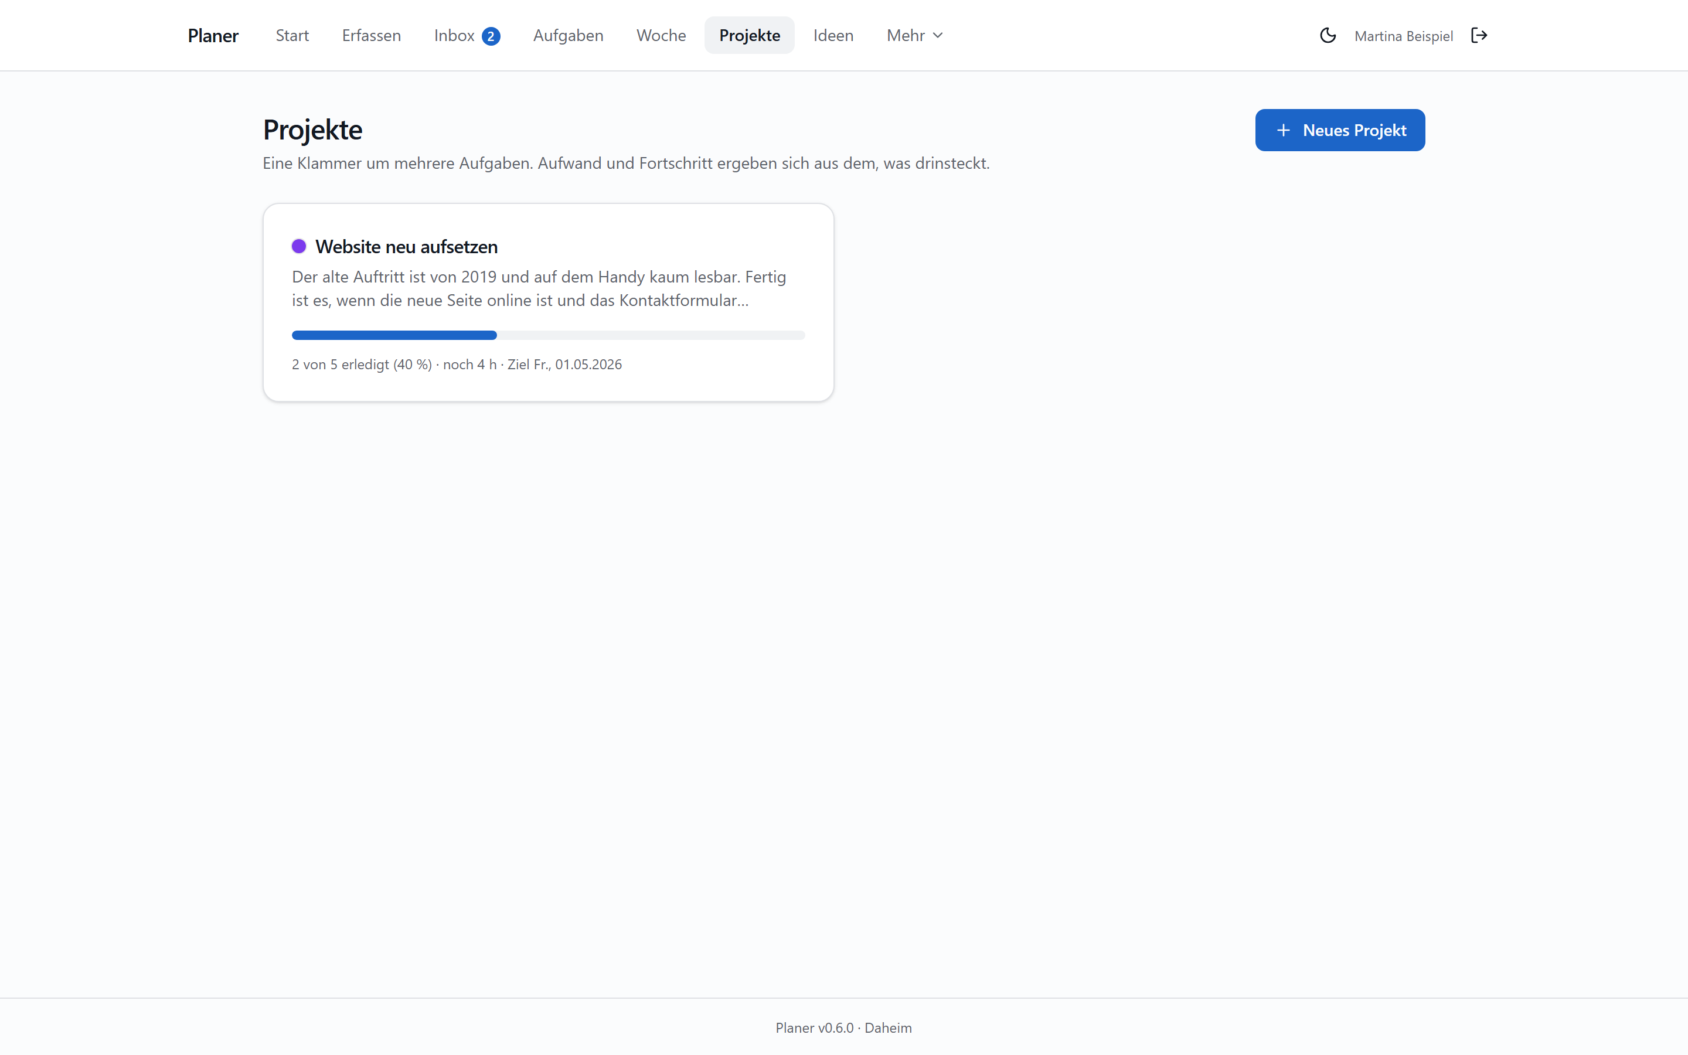
Task: Toggle dark mode with the moon icon
Action: (1328, 36)
